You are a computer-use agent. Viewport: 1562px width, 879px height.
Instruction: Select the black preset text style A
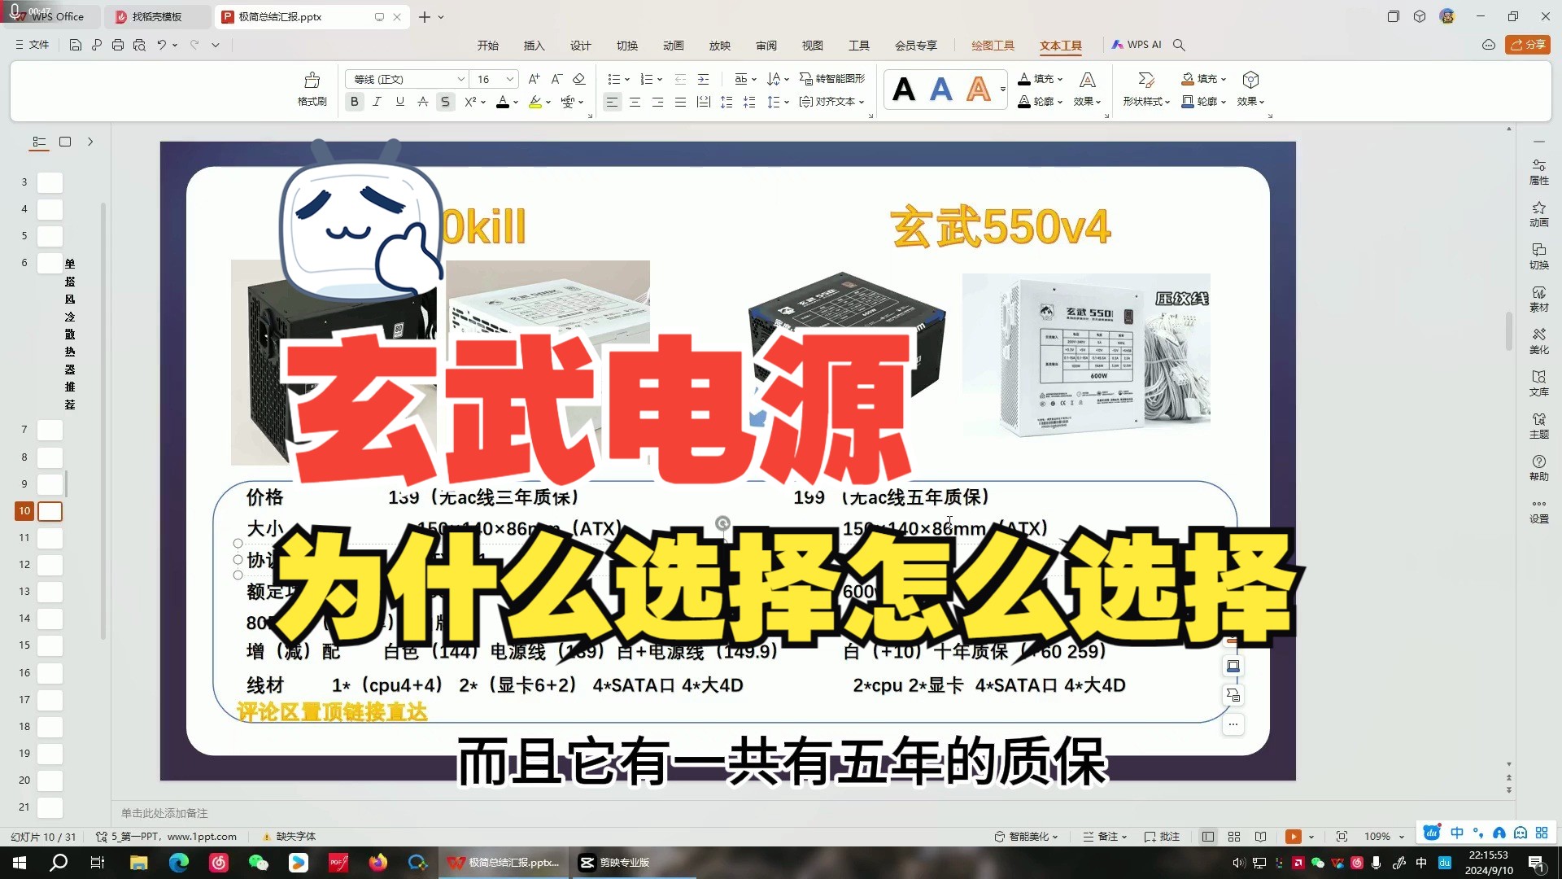coord(904,90)
